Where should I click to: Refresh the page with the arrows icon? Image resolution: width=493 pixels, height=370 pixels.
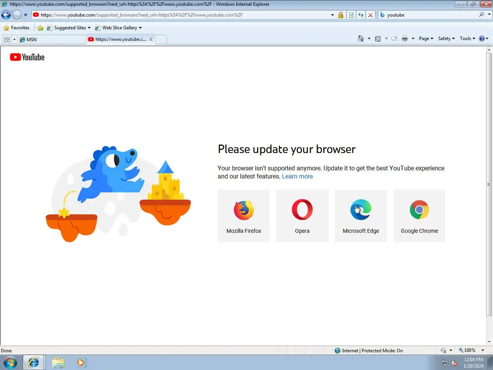(361, 15)
